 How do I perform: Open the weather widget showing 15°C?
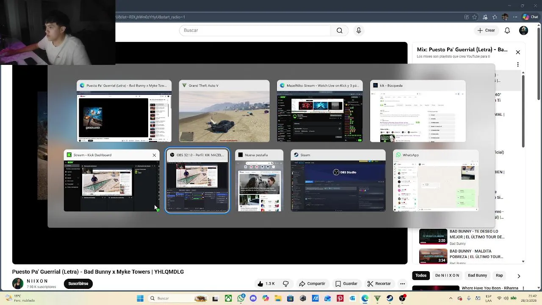19,298
